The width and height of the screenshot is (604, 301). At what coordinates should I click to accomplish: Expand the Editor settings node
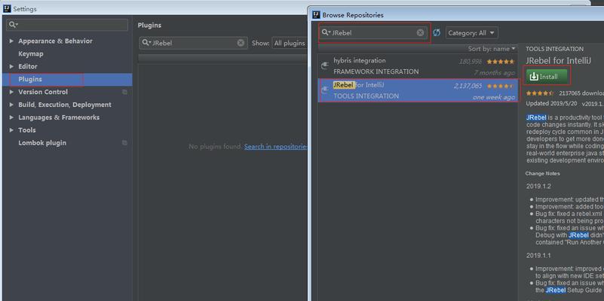pyautogui.click(x=11, y=66)
